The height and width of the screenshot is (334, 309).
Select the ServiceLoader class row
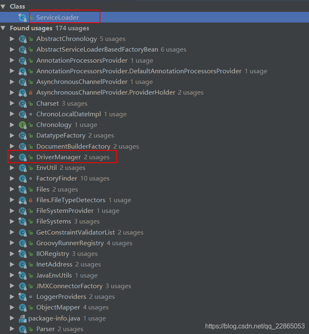point(154,17)
